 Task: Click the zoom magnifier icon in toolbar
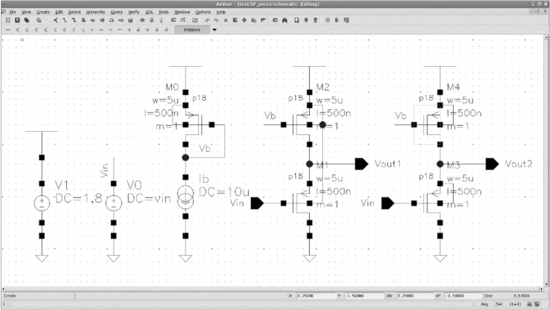tap(38, 20)
